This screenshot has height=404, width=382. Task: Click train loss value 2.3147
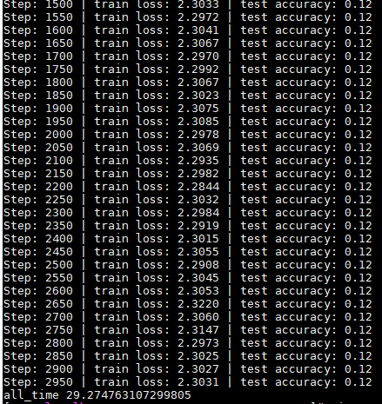pos(198,330)
